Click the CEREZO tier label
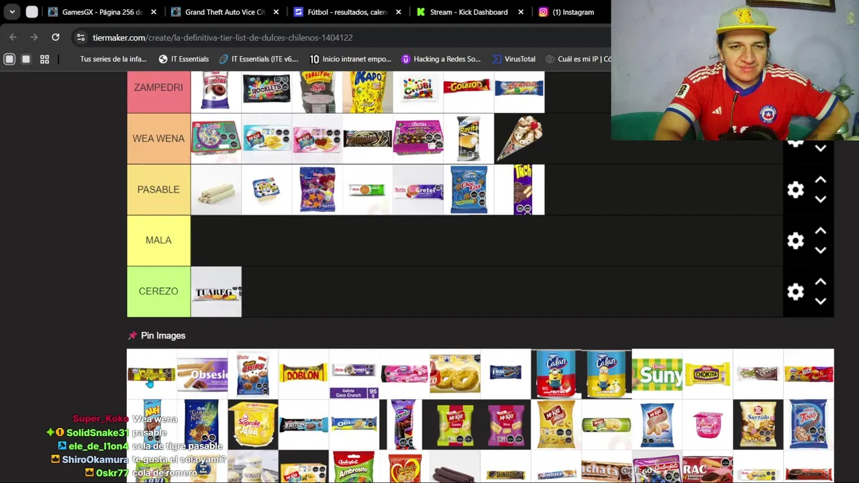Viewport: 859px width, 483px height. (158, 291)
